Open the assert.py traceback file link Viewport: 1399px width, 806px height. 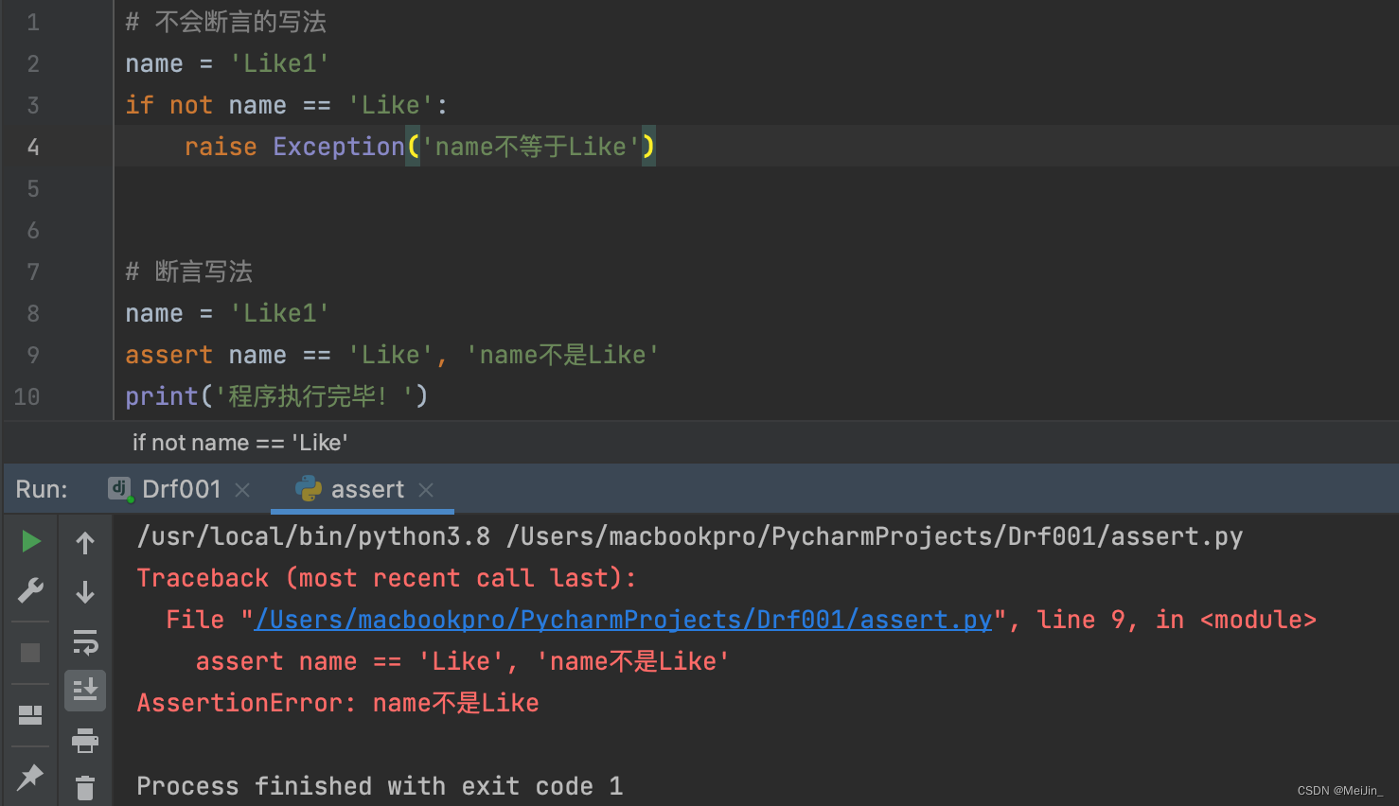pos(624,620)
